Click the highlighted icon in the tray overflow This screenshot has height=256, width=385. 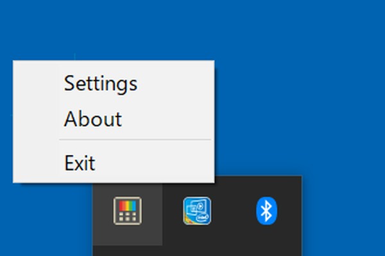128,211
